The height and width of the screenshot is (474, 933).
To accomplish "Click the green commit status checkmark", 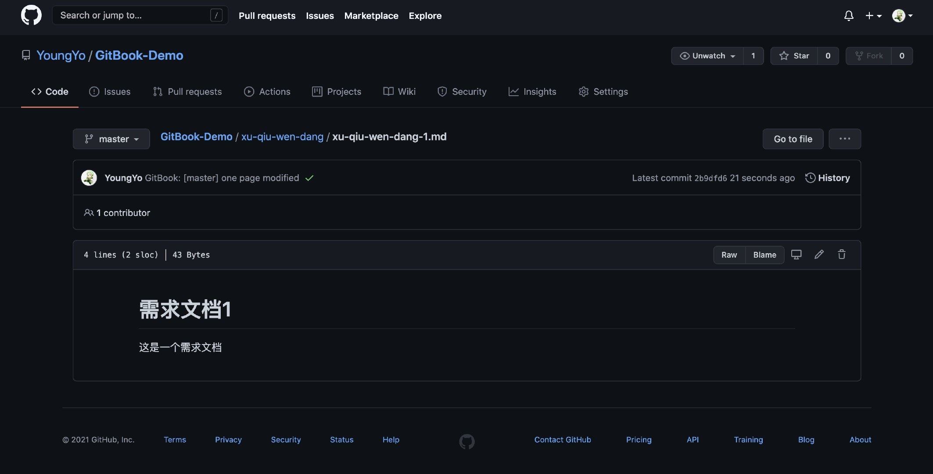I will tap(309, 178).
